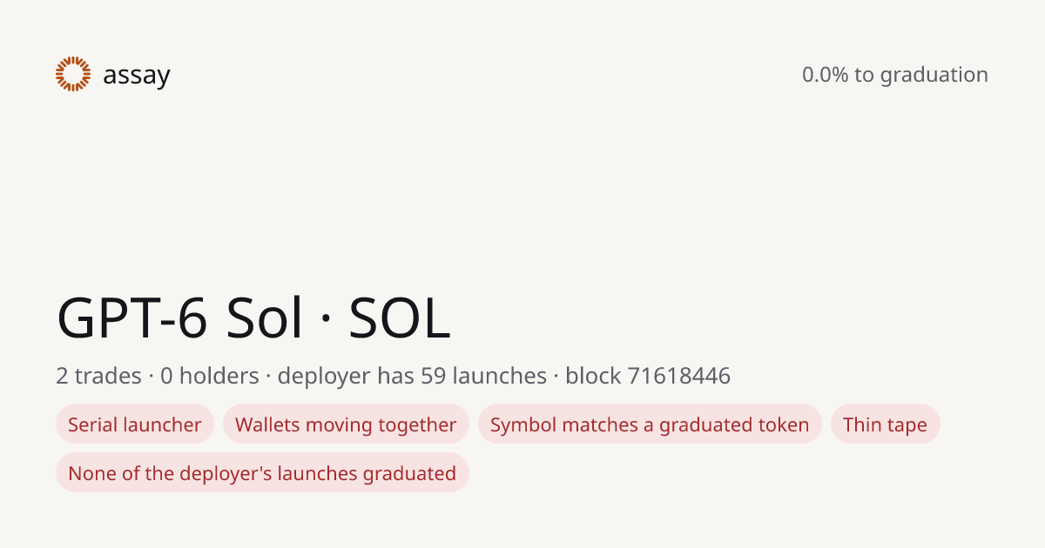Open the 2 trades stat
1045x548 pixels.
pos(98,376)
